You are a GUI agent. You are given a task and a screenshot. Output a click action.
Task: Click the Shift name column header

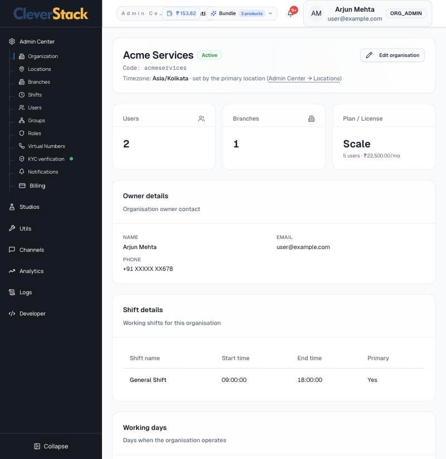tap(145, 358)
